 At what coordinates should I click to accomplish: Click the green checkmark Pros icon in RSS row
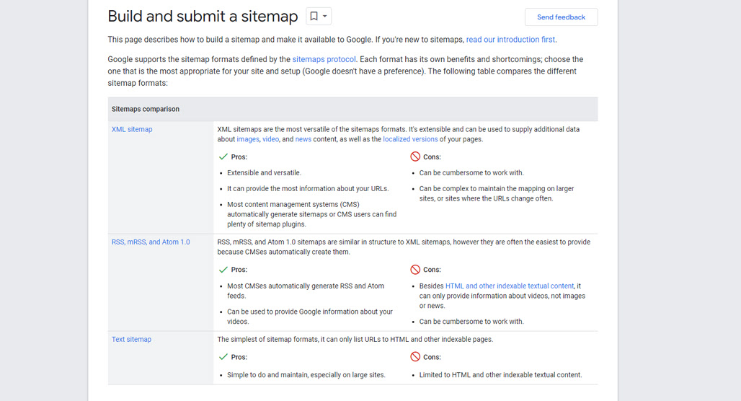(x=223, y=270)
